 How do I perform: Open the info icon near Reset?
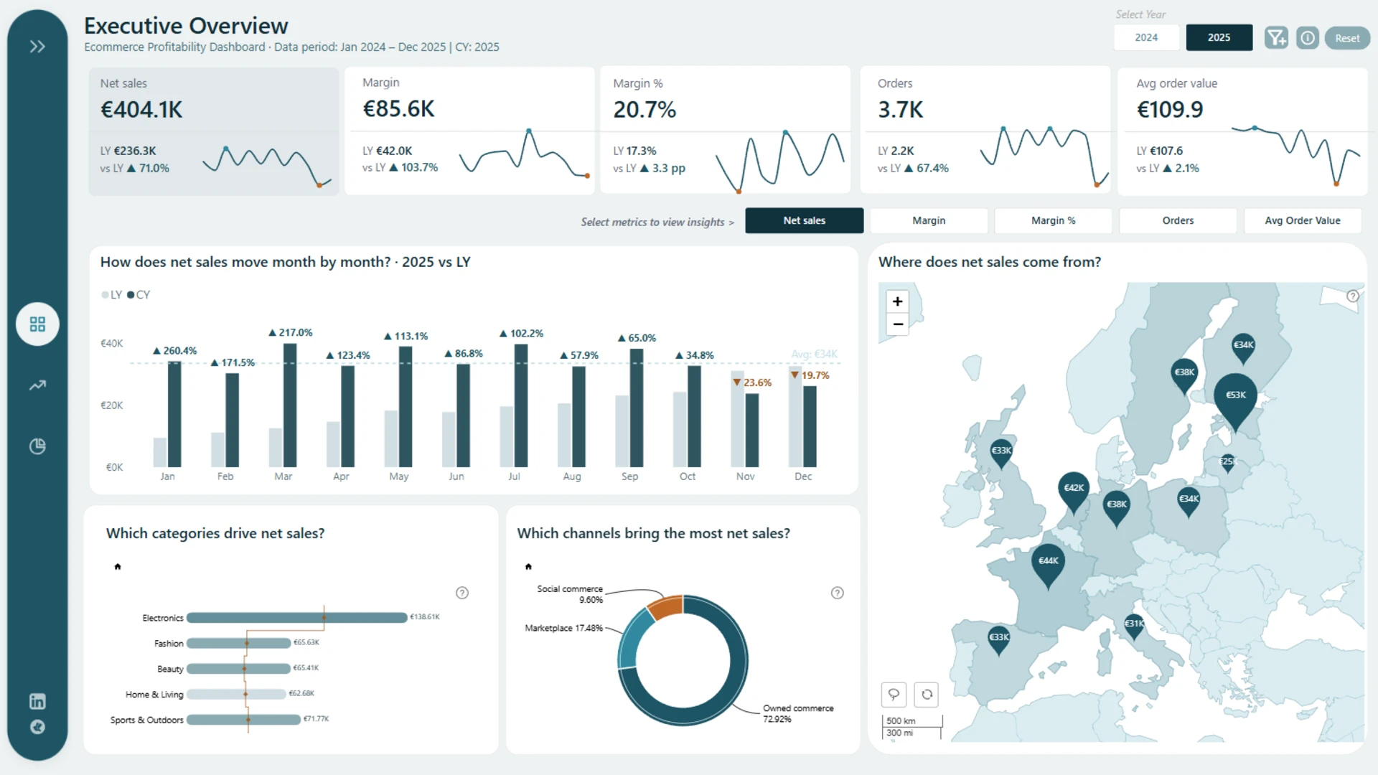pos(1308,37)
